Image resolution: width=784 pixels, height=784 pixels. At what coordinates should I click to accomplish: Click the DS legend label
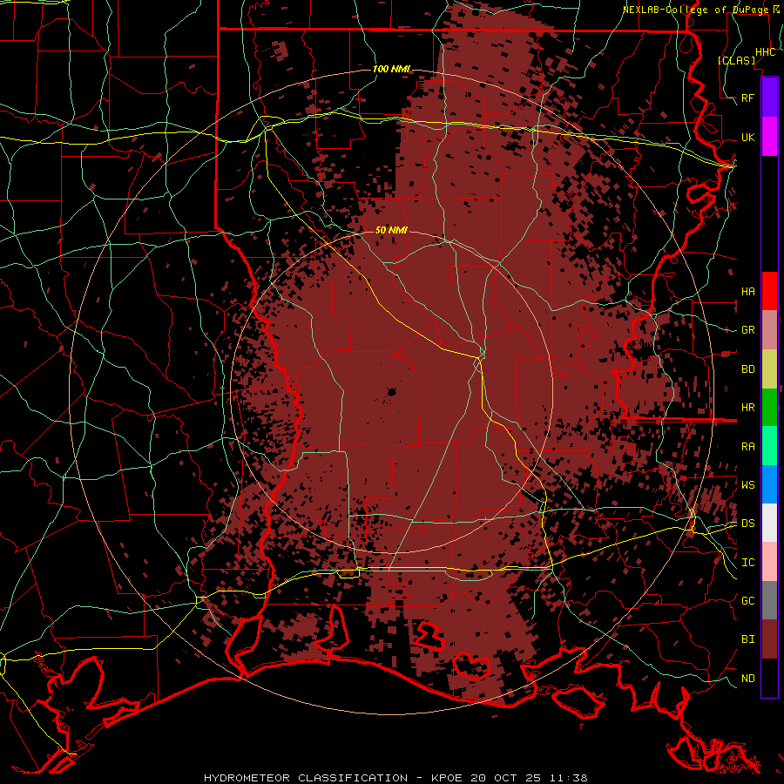click(x=747, y=524)
